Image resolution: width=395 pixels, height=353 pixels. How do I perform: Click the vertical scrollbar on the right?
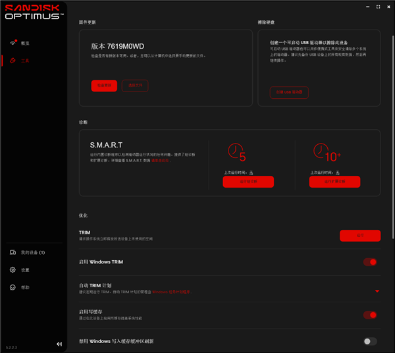[393, 138]
